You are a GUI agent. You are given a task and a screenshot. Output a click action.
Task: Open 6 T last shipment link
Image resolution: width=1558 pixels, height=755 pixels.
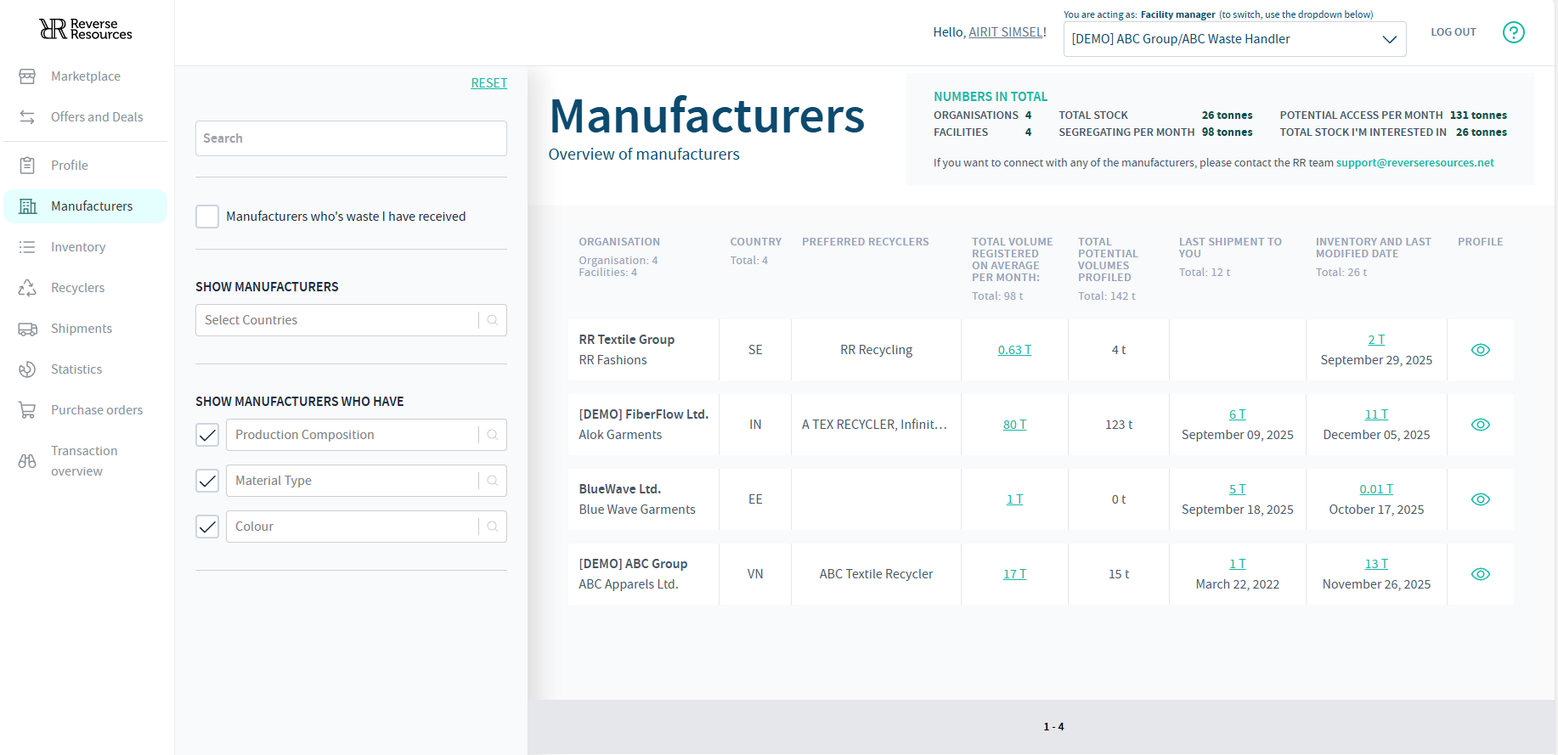click(x=1237, y=414)
